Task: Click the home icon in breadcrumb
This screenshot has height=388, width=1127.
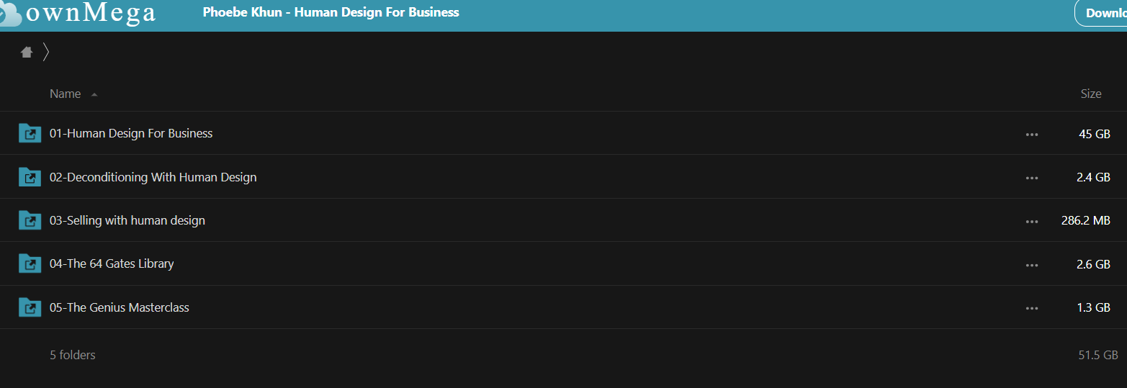Action: click(x=27, y=52)
